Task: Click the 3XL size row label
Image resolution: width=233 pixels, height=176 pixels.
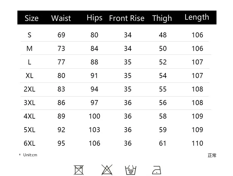Action: (x=29, y=103)
